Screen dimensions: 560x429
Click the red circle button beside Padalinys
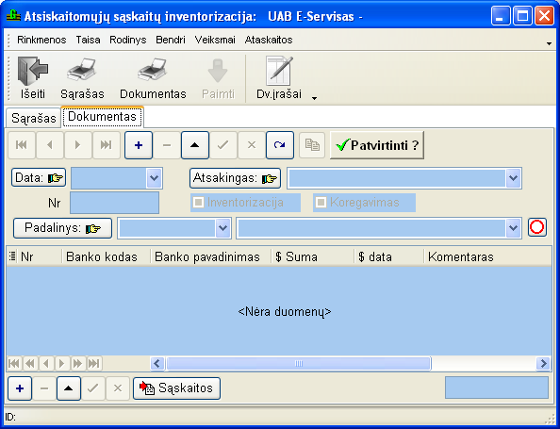point(536,227)
